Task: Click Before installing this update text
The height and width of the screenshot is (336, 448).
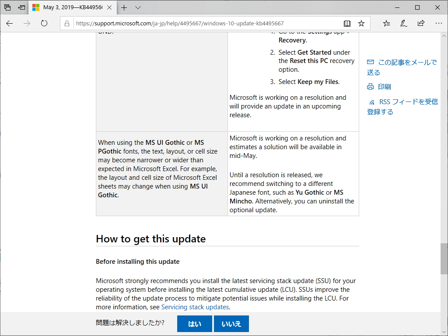Action: (x=138, y=262)
